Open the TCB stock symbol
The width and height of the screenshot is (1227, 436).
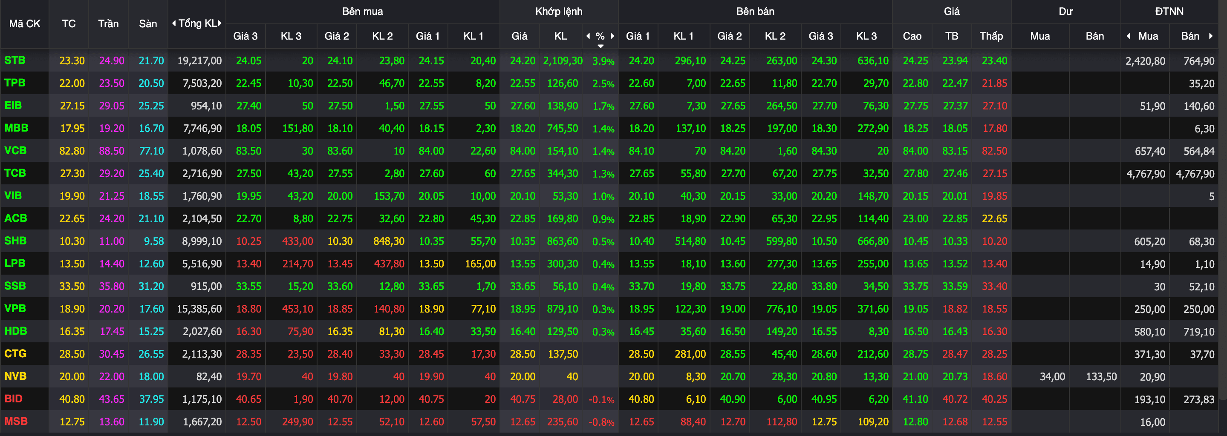coord(15,173)
